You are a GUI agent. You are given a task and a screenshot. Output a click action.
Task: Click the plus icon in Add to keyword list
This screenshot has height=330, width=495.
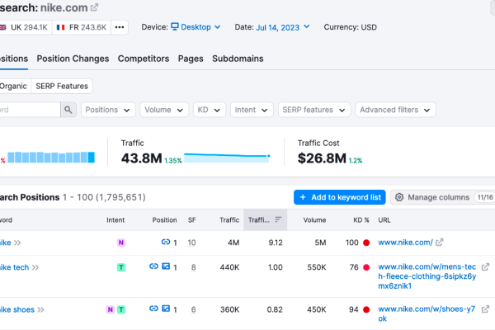point(303,197)
